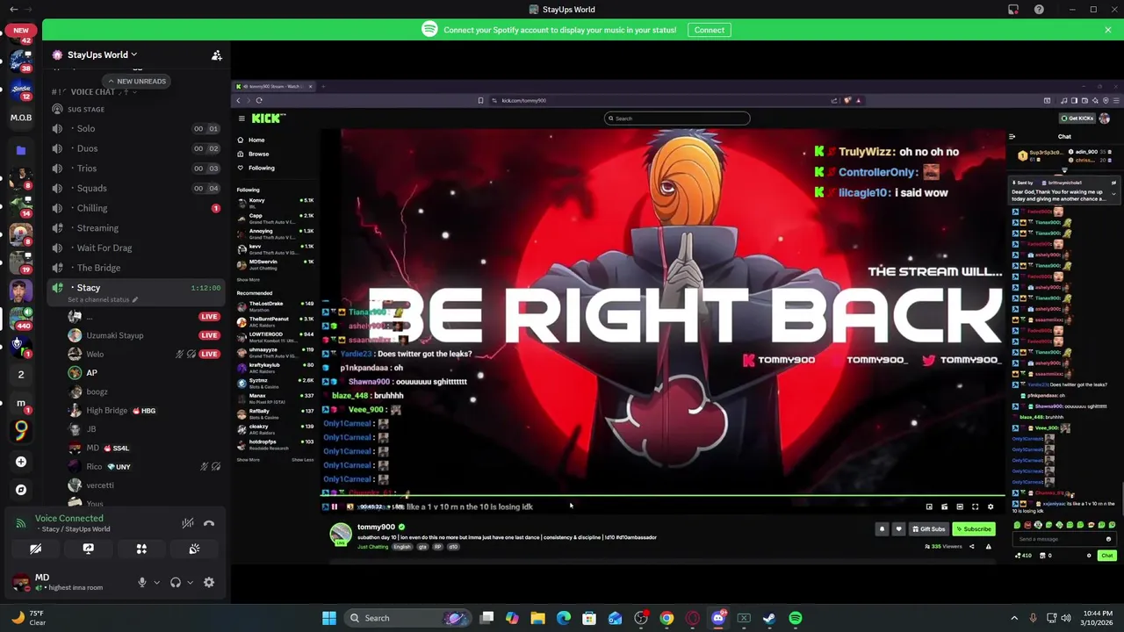Image resolution: width=1124 pixels, height=632 pixels.
Task: Click the Subscribe button on Kick
Action: pyautogui.click(x=973, y=528)
